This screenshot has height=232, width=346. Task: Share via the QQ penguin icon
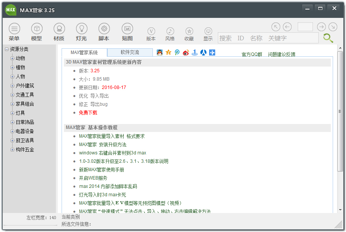coord(160,52)
